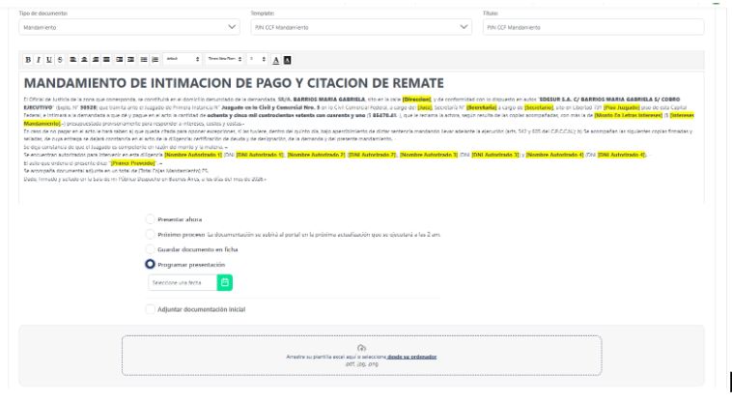
Task: Toggle bold formatting in editor toolbar
Action: (27, 60)
